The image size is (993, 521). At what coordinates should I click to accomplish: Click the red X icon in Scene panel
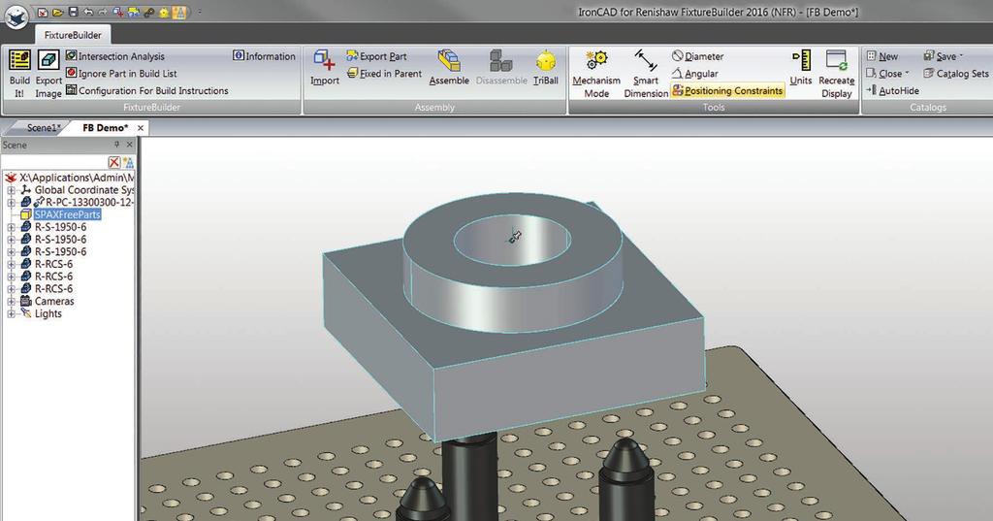tap(114, 163)
